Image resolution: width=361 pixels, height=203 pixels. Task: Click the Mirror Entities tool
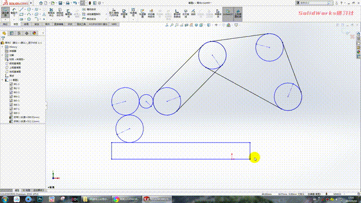tap(90, 10)
